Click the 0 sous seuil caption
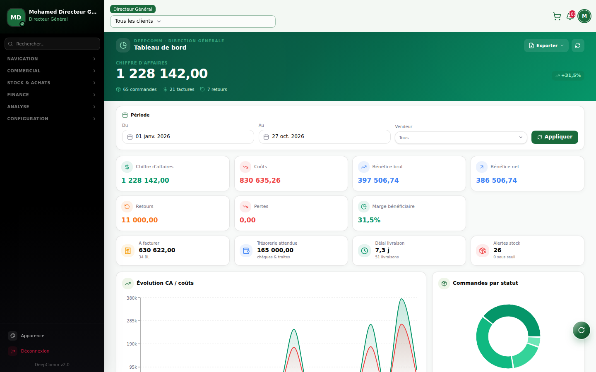The image size is (596, 372). click(x=504, y=257)
